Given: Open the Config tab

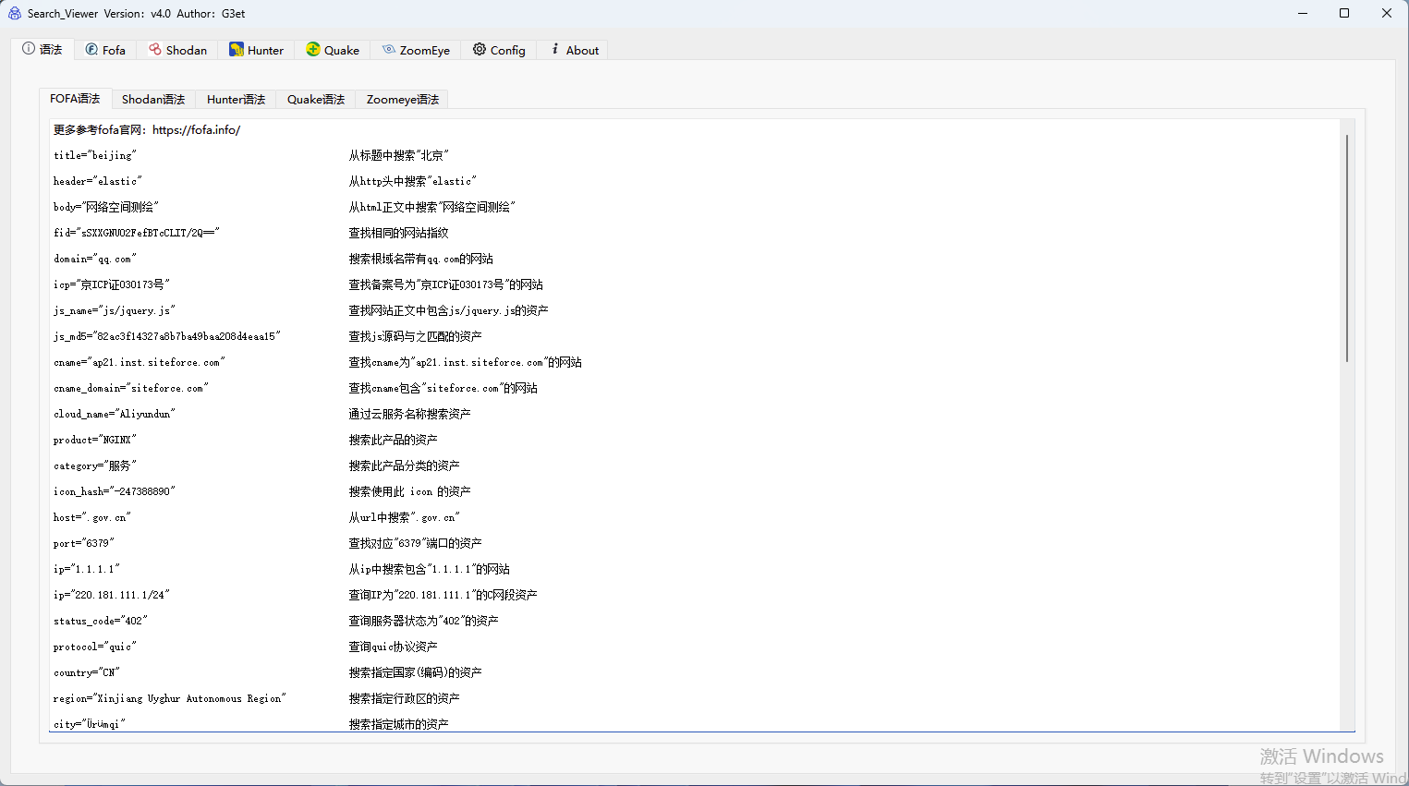Looking at the screenshot, I should tap(499, 50).
